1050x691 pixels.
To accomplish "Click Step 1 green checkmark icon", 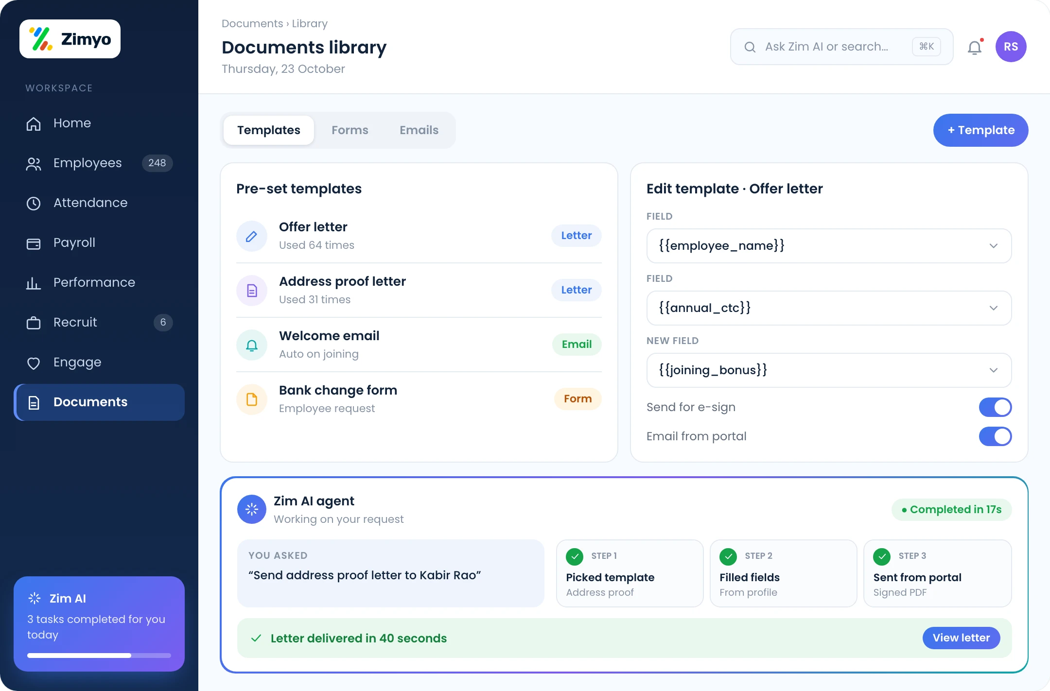I will (x=575, y=556).
